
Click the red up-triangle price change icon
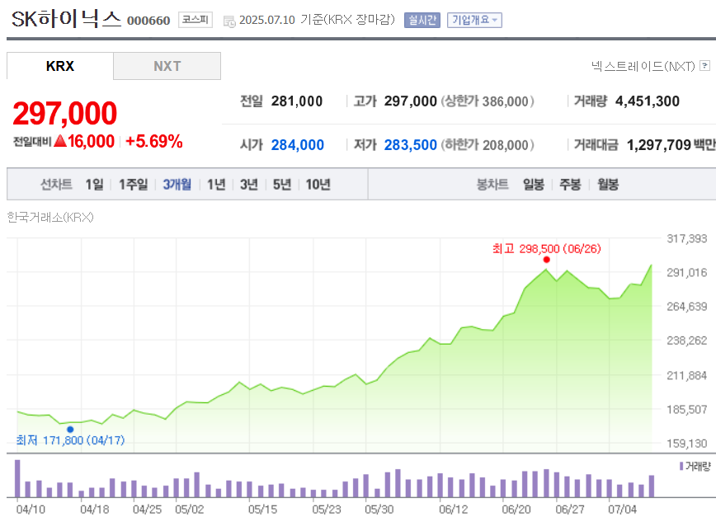coord(59,142)
